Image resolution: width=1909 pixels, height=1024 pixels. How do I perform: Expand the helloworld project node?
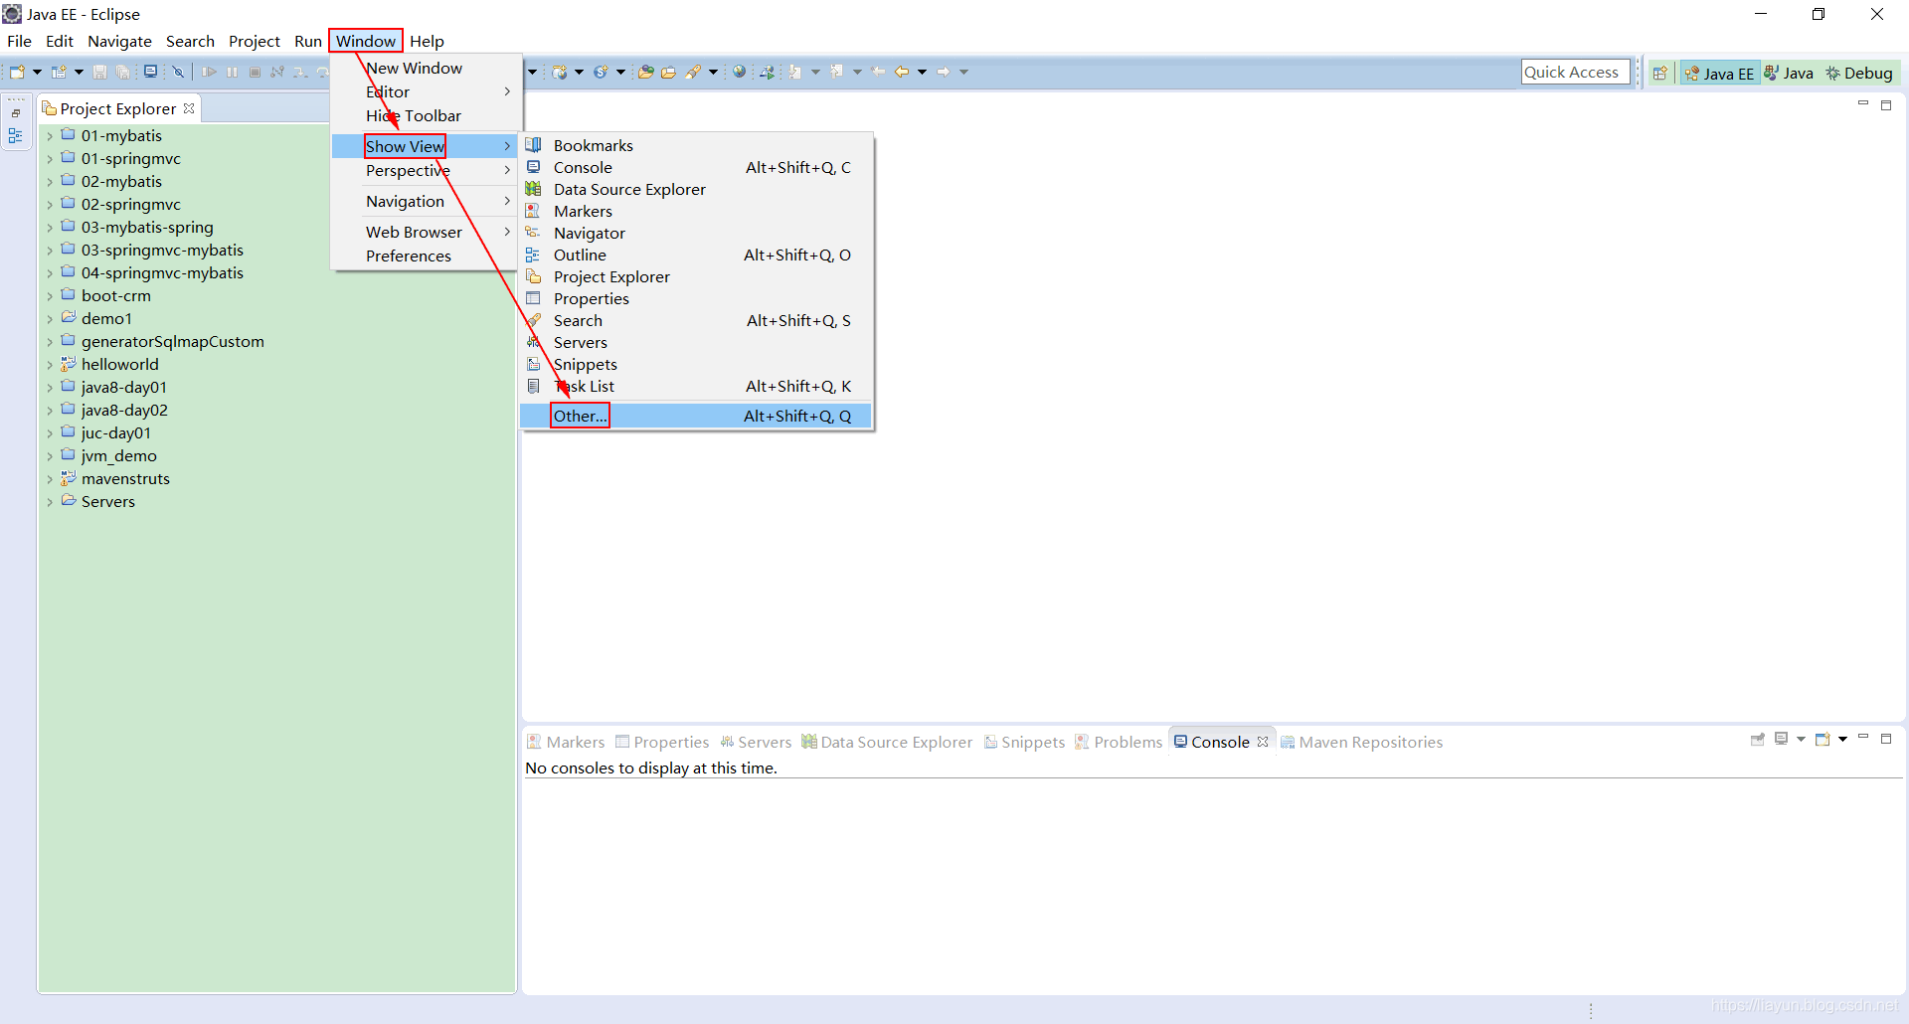pos(50,365)
